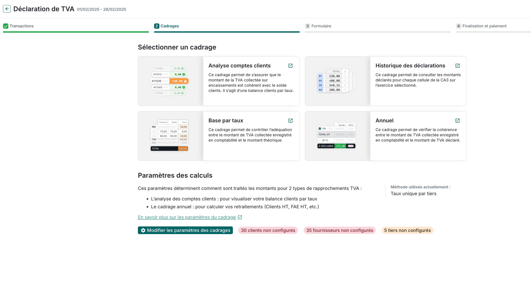The width and height of the screenshot is (531, 298).
Task: Click the gear icon on Modifier les paramètres button
Action: (x=143, y=230)
